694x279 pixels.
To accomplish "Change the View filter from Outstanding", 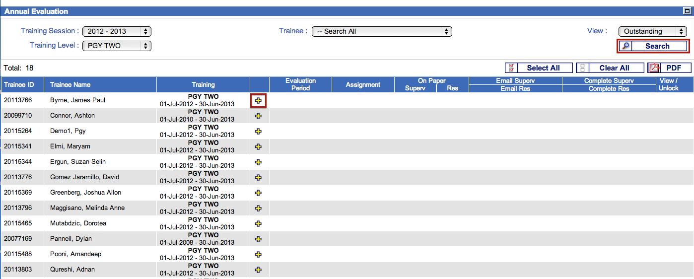I will [652, 31].
